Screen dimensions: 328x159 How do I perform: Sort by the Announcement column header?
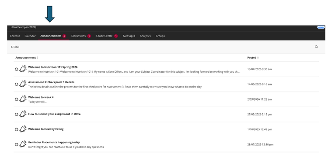[x=27, y=58]
